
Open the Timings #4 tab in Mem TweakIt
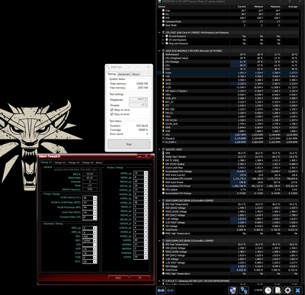(x=88, y=162)
